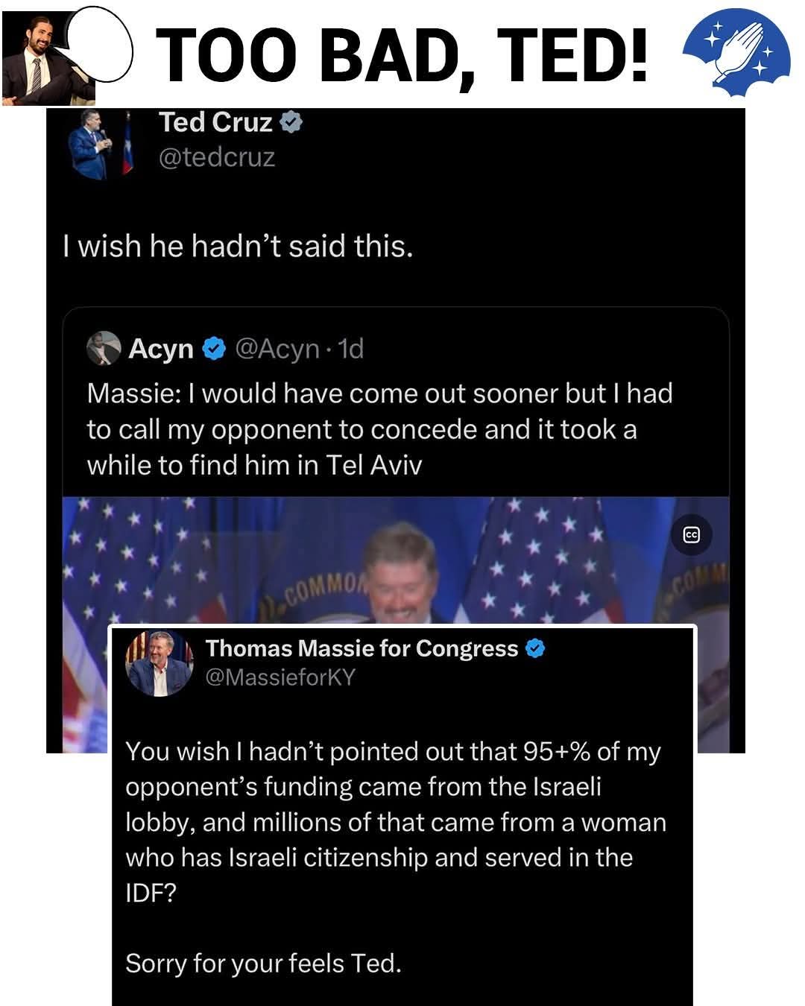The image size is (805, 1006).
Task: Click Acyn's blue verified checkmark
Action: click(215, 348)
